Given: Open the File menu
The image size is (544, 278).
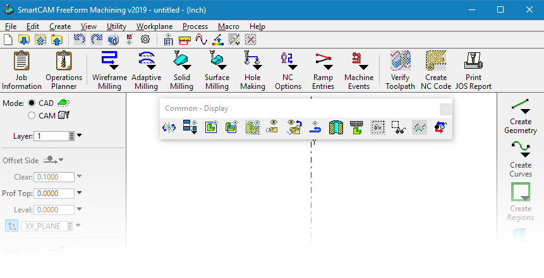Looking at the screenshot, I should (x=11, y=26).
